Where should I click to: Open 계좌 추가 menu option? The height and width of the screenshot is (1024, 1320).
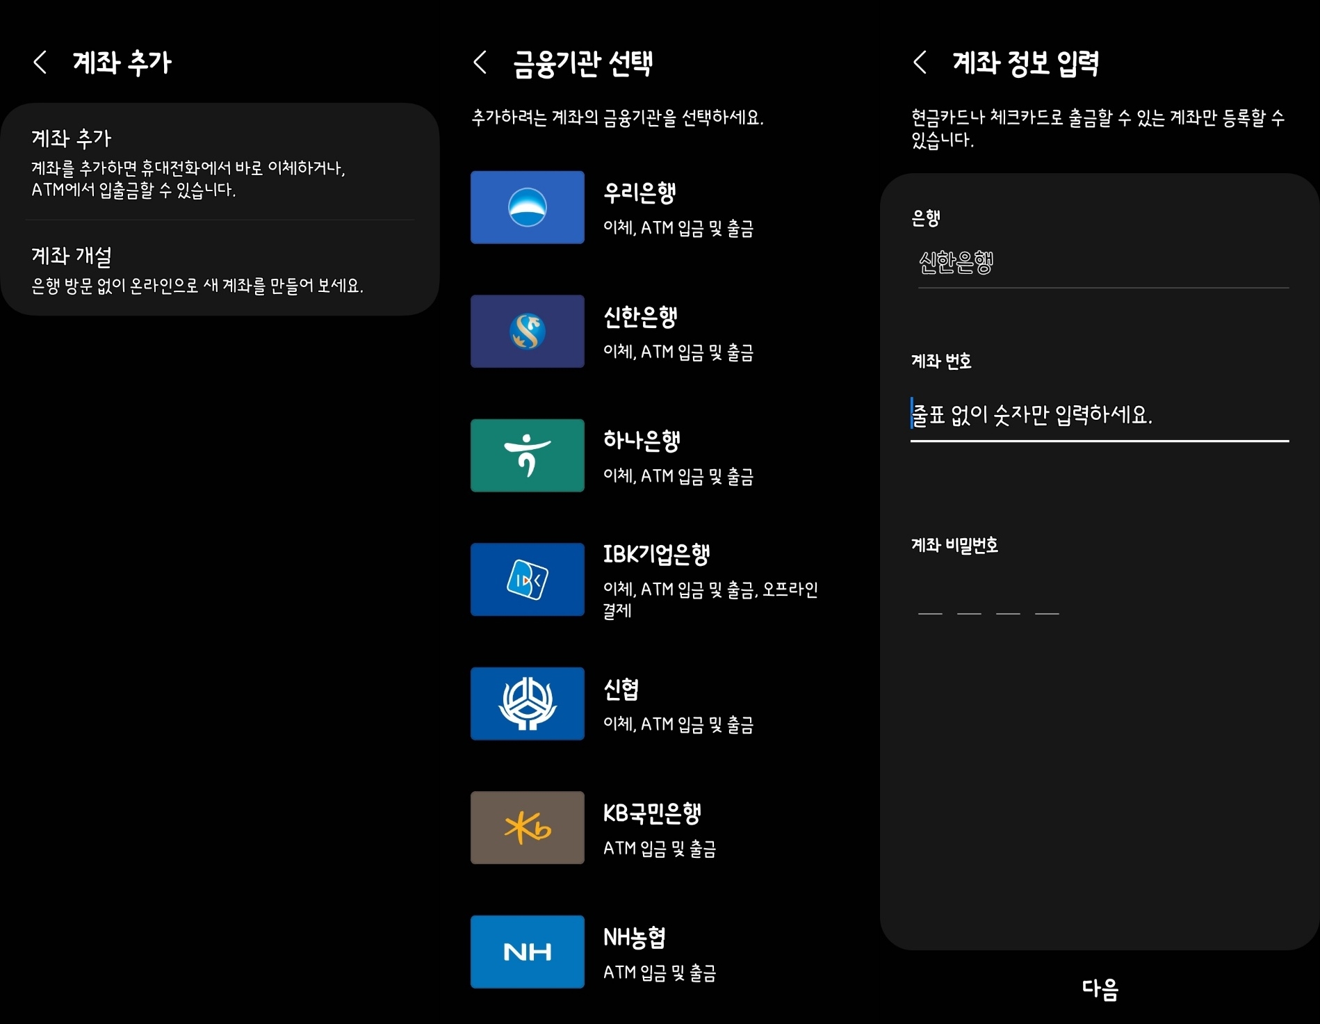tap(220, 162)
